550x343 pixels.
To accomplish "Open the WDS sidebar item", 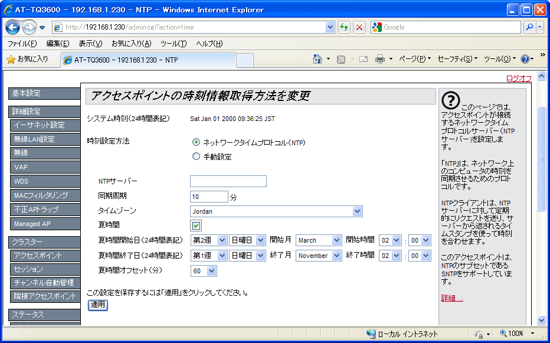I will [x=45, y=181].
